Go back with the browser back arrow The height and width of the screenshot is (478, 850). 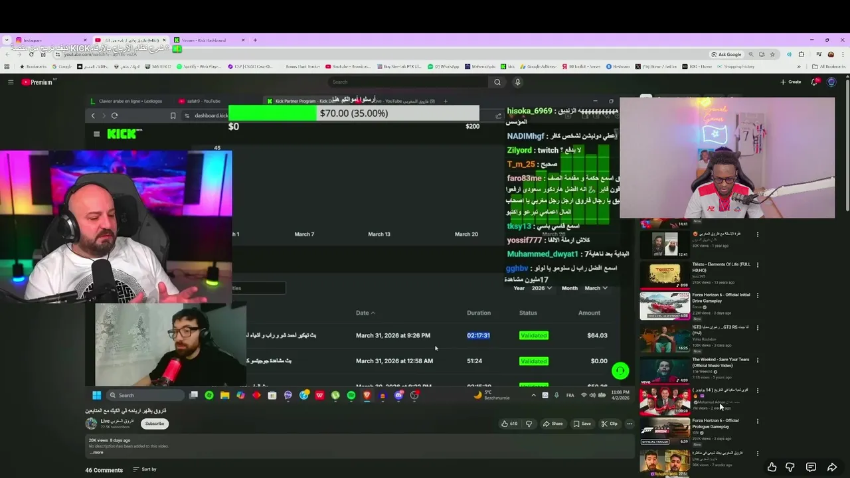click(x=7, y=54)
